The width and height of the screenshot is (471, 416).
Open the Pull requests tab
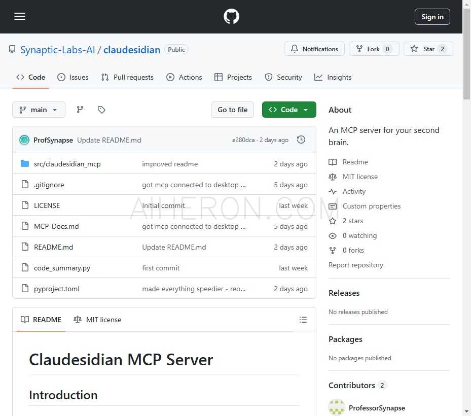[127, 77]
